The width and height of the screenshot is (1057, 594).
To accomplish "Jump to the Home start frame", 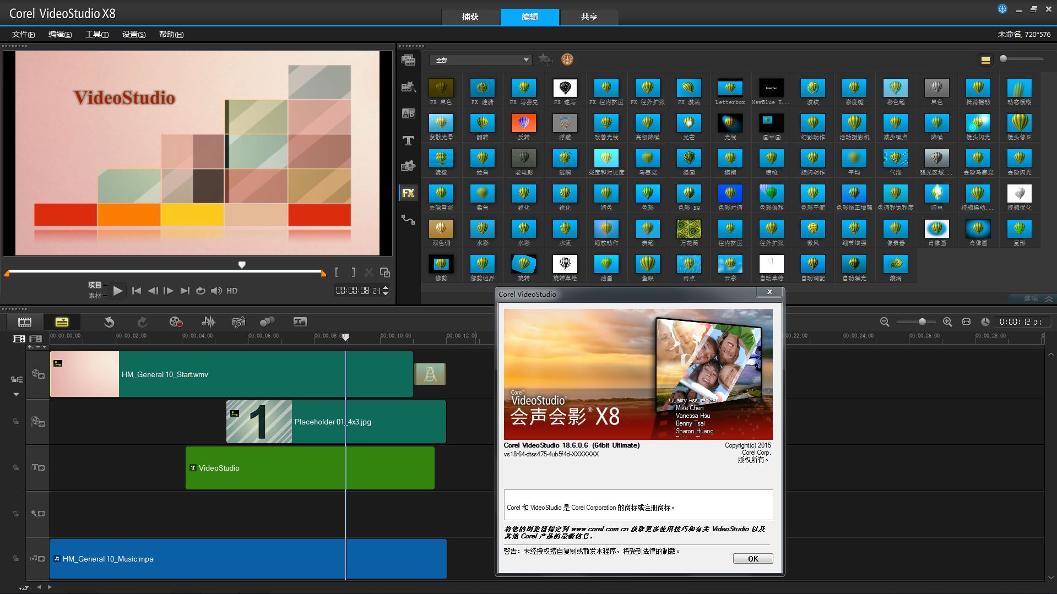I will [x=137, y=291].
